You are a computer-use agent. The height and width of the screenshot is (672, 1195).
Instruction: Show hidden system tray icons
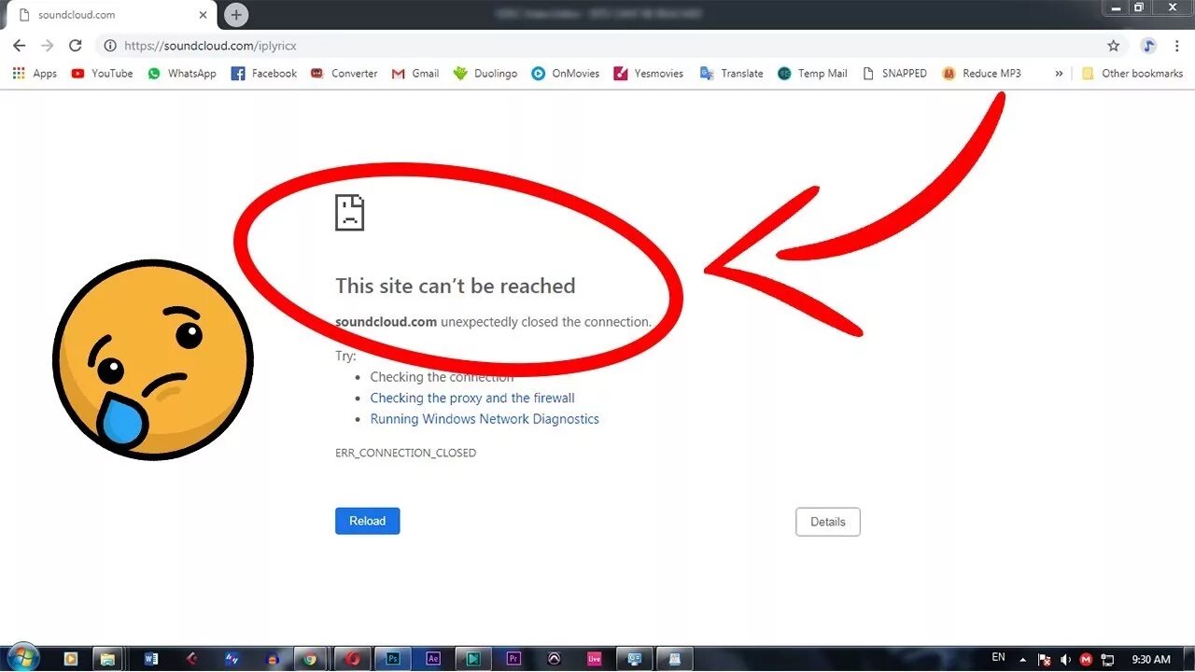tap(1023, 658)
